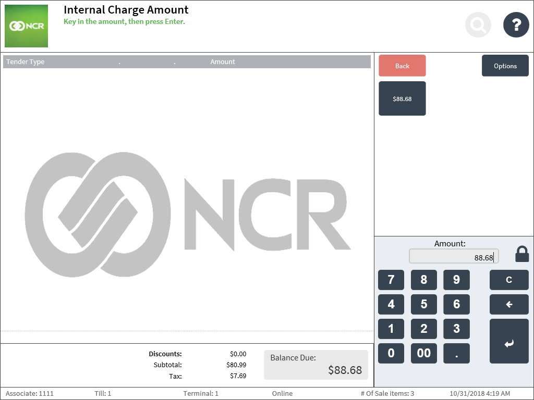Tap keypad digit 0
534x400 pixels.
[391, 354]
